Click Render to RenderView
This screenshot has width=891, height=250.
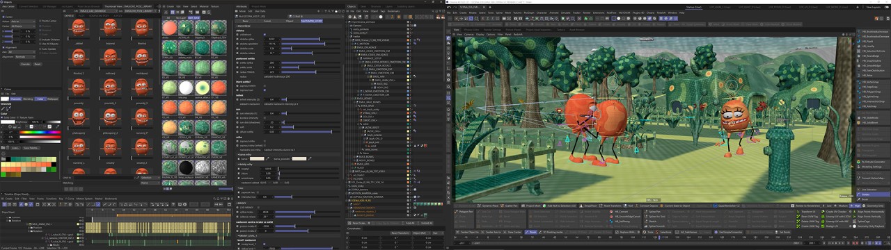[x=805, y=206]
